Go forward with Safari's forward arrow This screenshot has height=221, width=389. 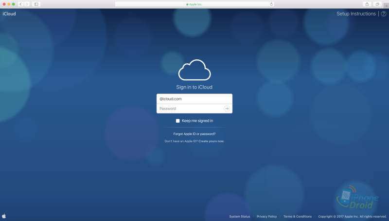click(27, 4)
